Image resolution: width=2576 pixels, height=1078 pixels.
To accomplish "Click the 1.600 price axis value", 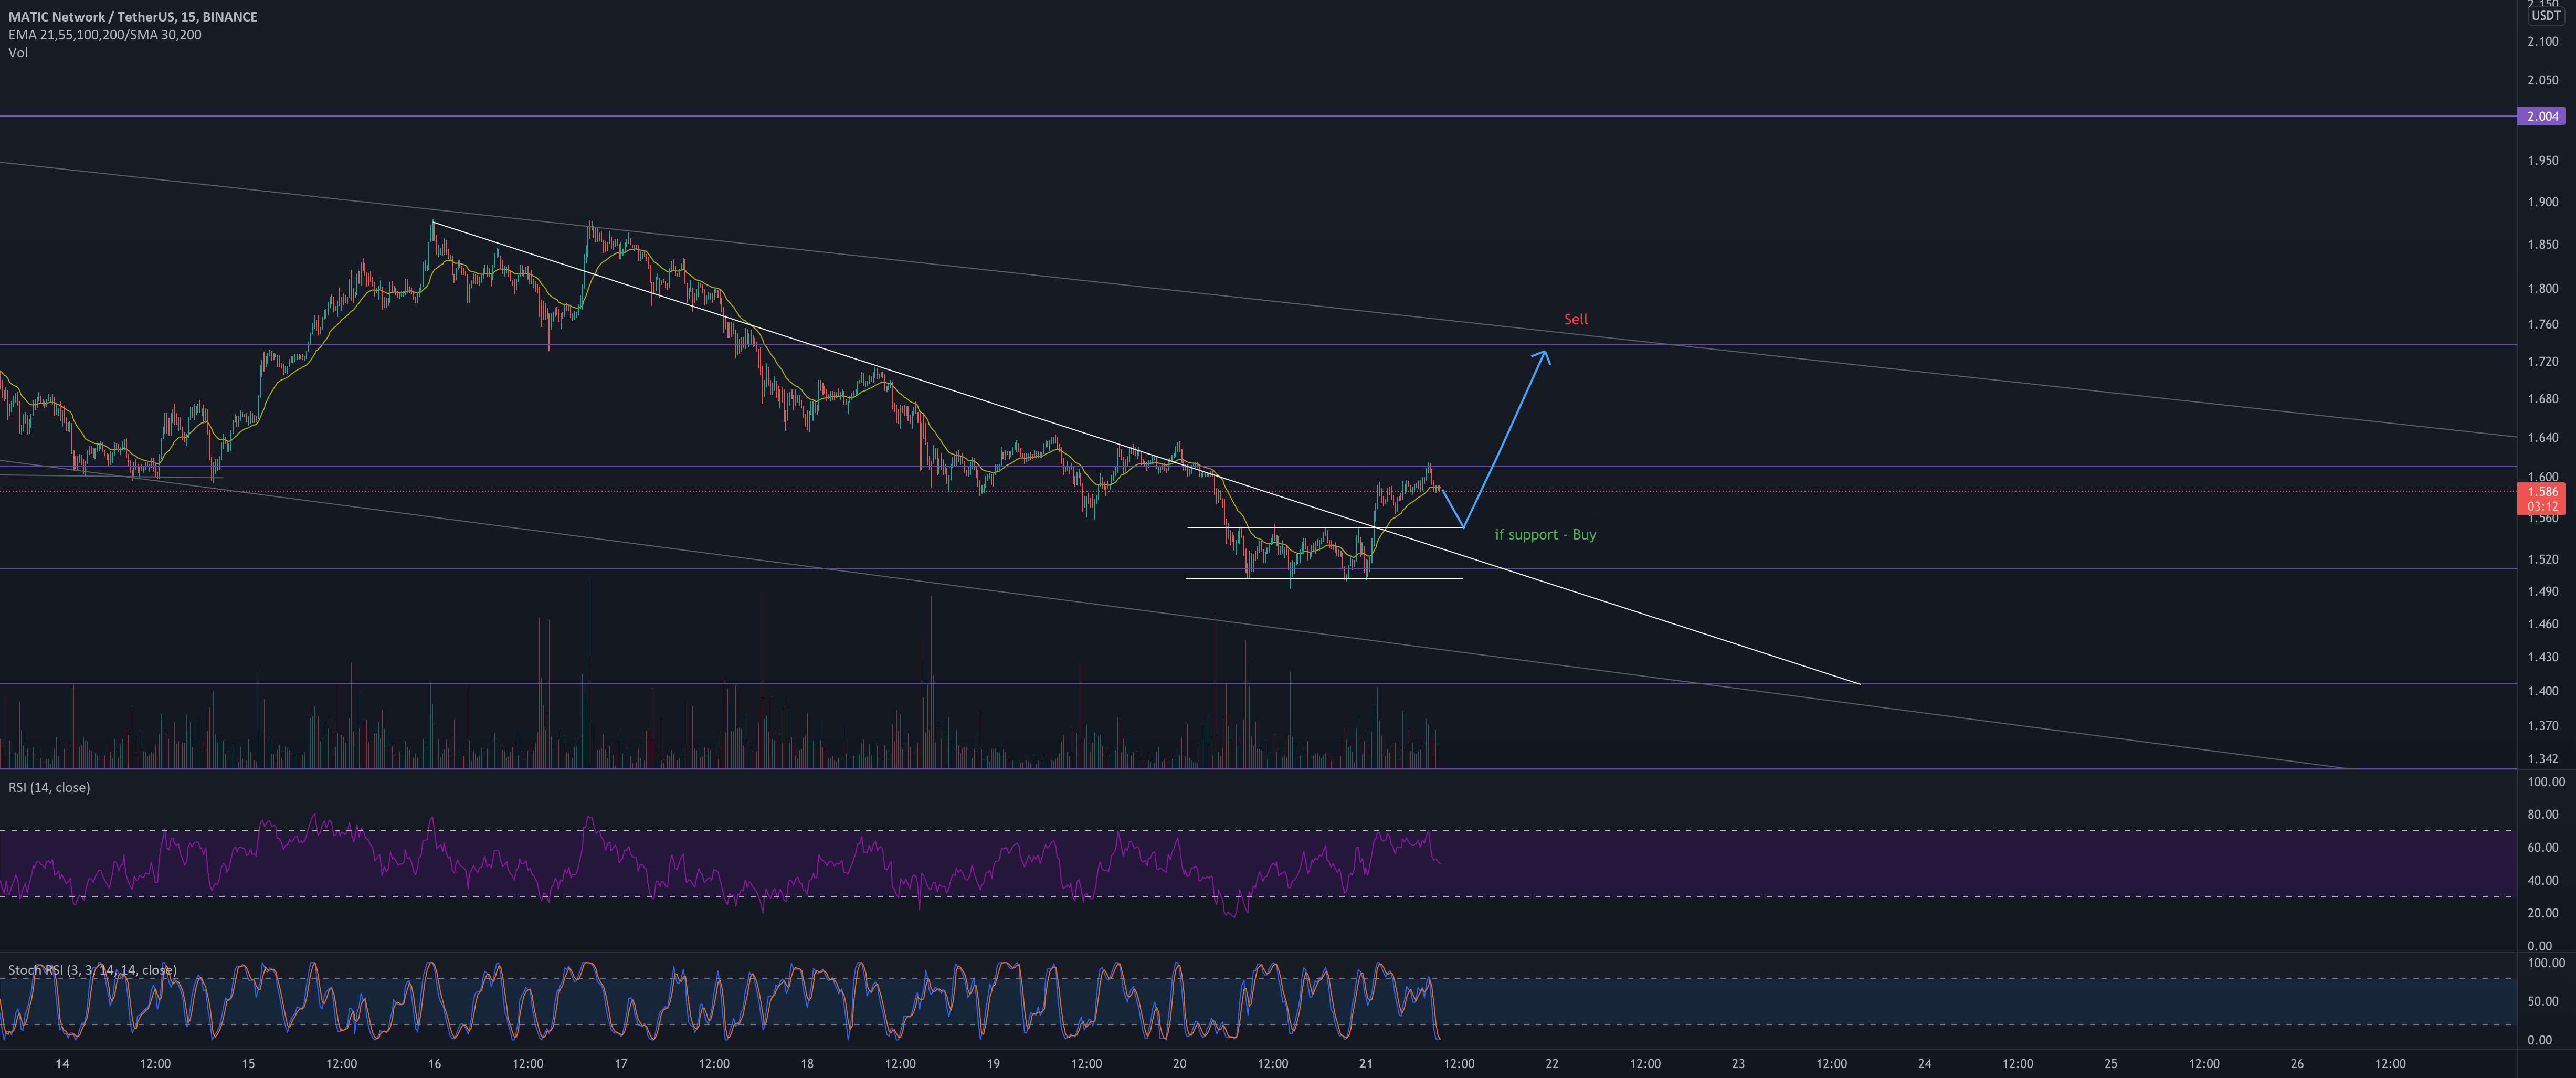I will (2542, 477).
